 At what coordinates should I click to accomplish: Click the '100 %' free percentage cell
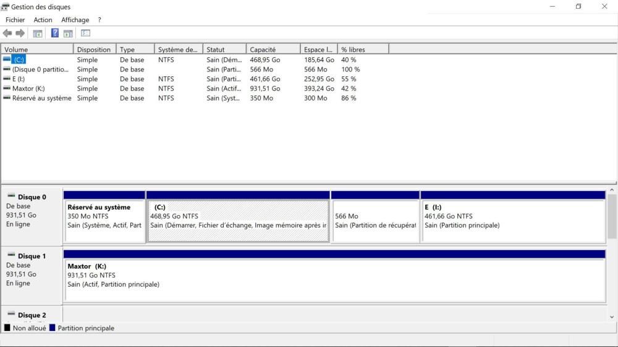coord(350,69)
